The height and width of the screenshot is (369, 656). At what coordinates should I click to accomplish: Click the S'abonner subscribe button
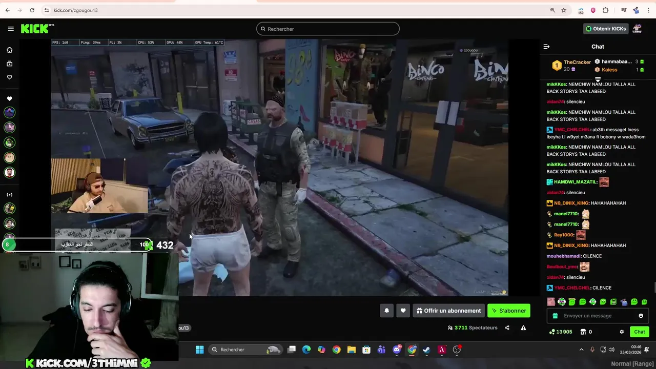tap(509, 311)
